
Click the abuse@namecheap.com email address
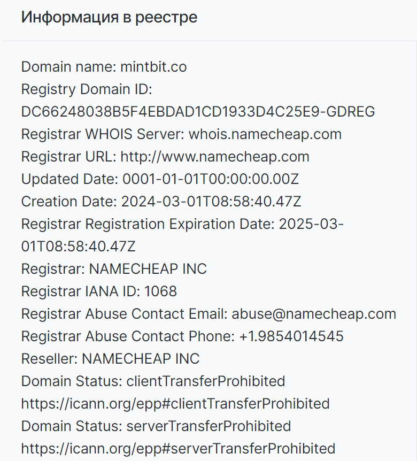(x=314, y=314)
